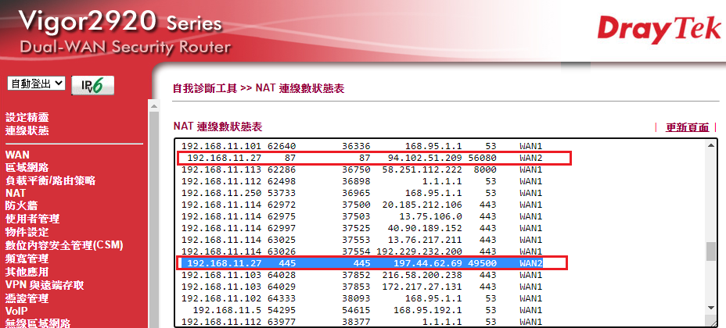Screen dimensions: 726x328
Task: Expand the WAN menu
Action: point(17,155)
